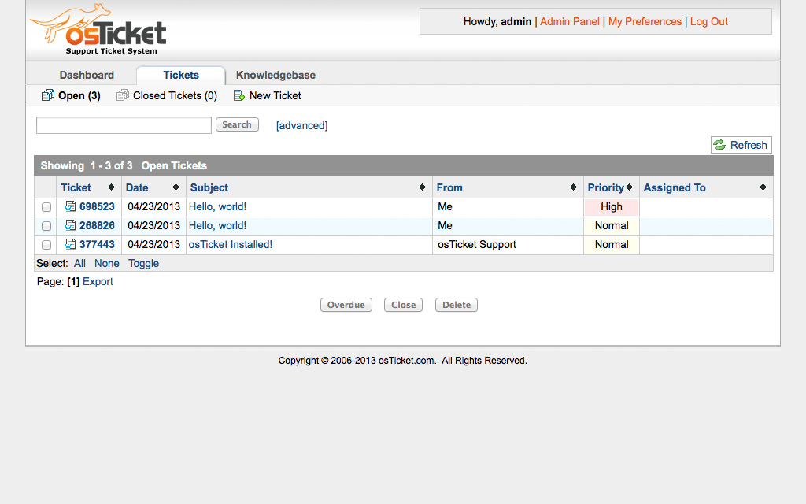The width and height of the screenshot is (806, 504).
Task: Check the checkbox for ticket 377443
Action: pyautogui.click(x=46, y=244)
